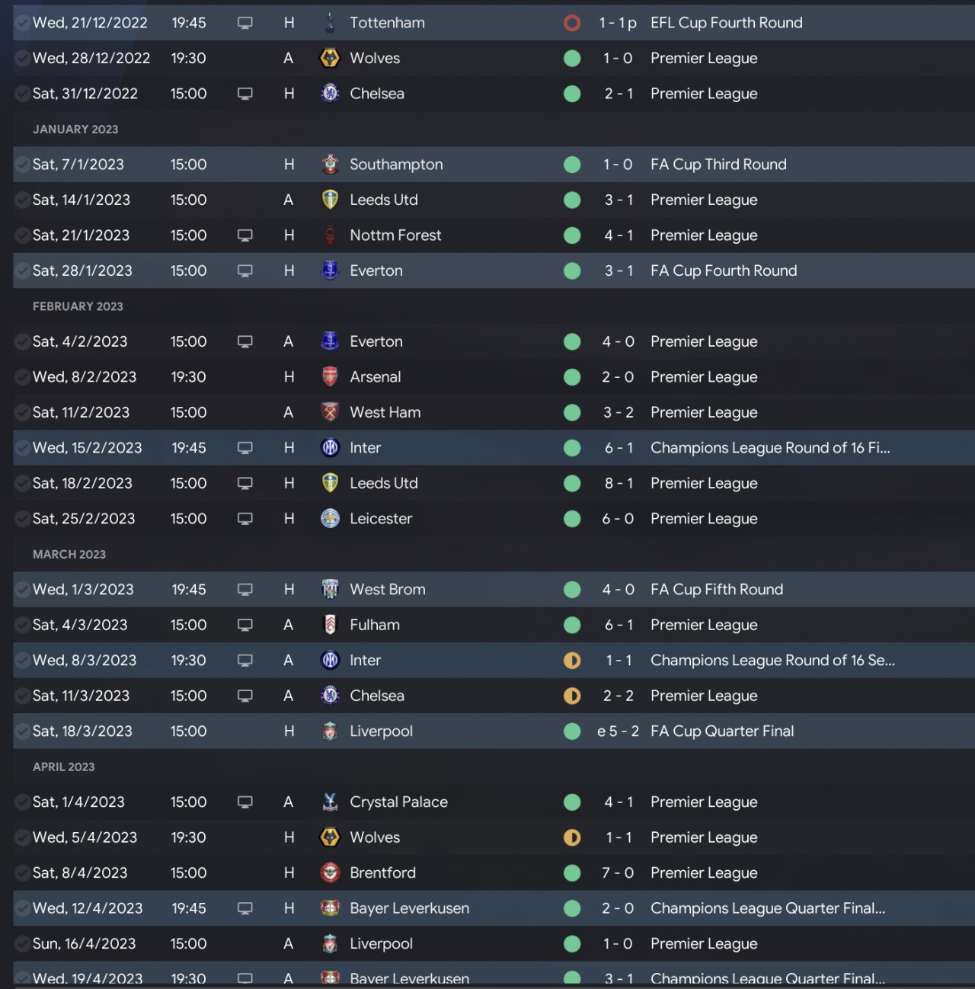Click the Tottenham club badge

click(x=330, y=23)
